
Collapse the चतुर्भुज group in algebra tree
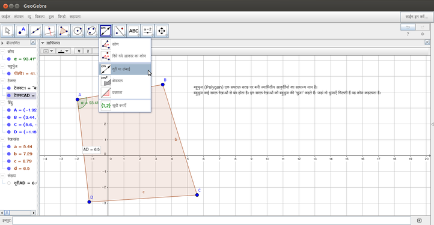point(2,67)
